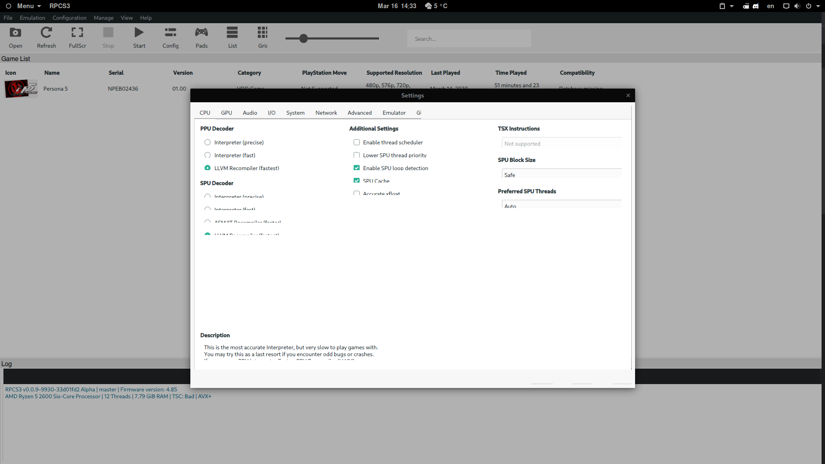Open a game file with the Open icon
The image size is (825, 464).
coord(15,37)
